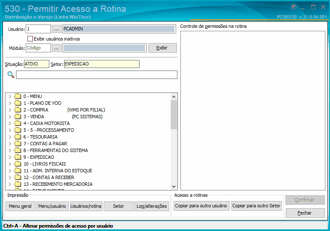Viewport: 330px width, 231px height.
Task: Expand the 3 - VENDA tree node
Action: tap(10, 117)
